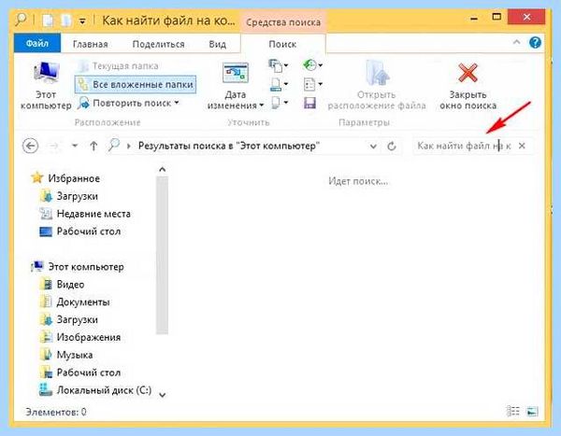Viewport: 561px width, 436px height.
Task: Open the Музыка folder
Action: click(x=66, y=355)
